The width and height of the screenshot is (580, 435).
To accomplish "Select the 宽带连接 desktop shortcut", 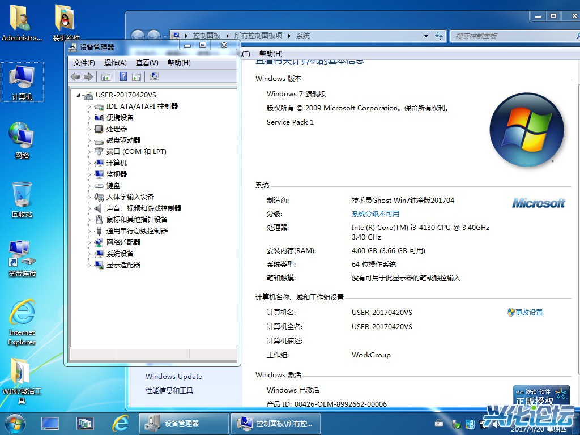I will [22, 258].
